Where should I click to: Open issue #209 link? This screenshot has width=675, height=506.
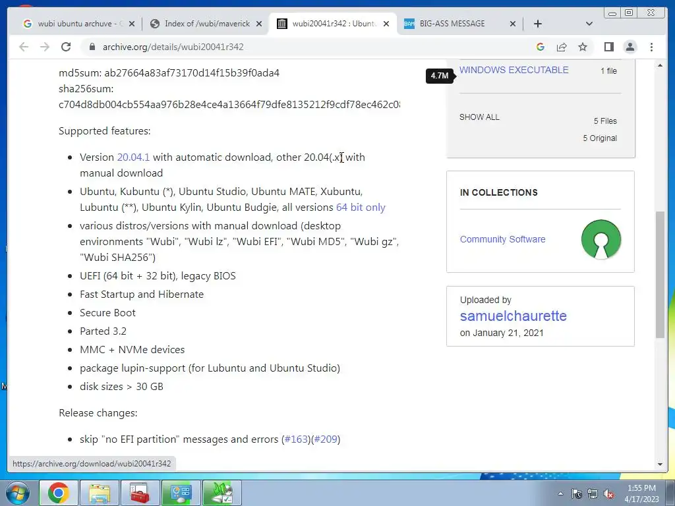[326, 439]
